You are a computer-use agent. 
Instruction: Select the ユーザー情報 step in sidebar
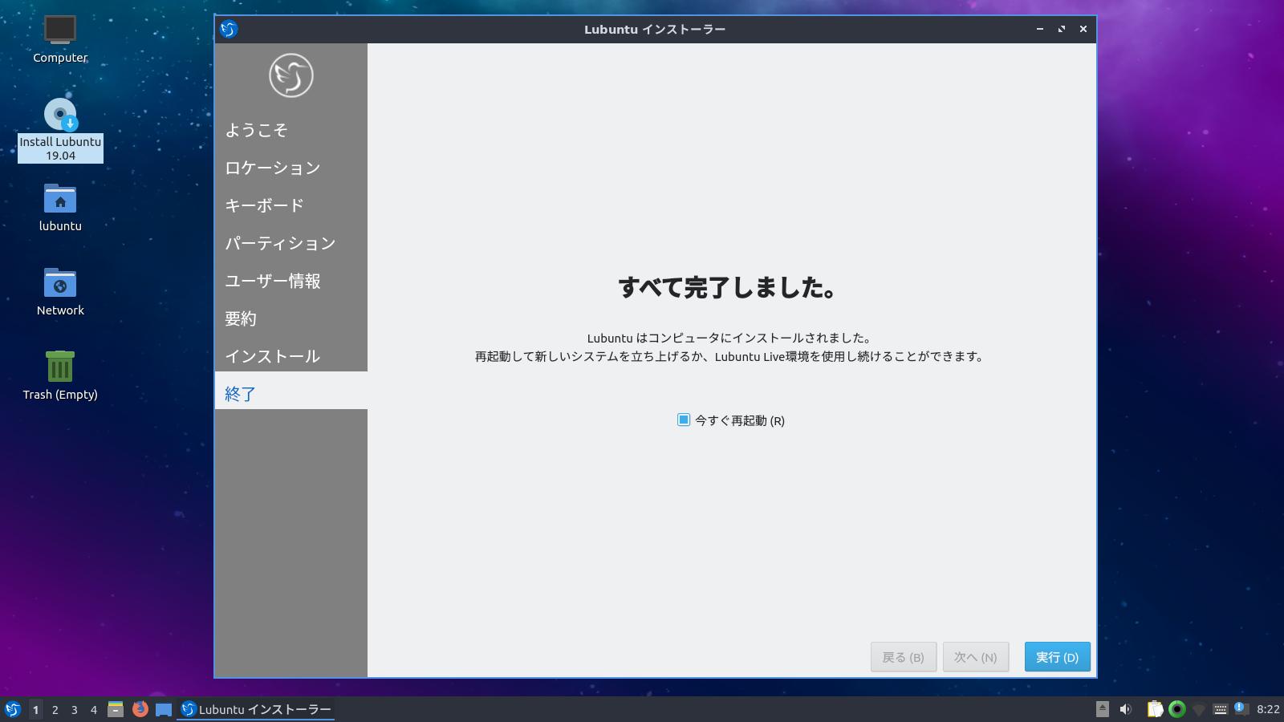(291, 281)
